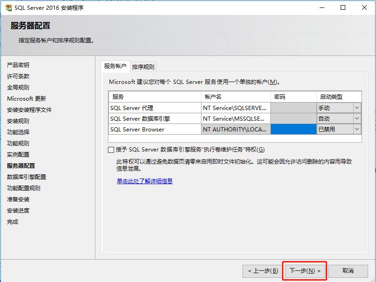Select the highlighted password cell for SQL Server Browser
The image size is (376, 282).
293,130
